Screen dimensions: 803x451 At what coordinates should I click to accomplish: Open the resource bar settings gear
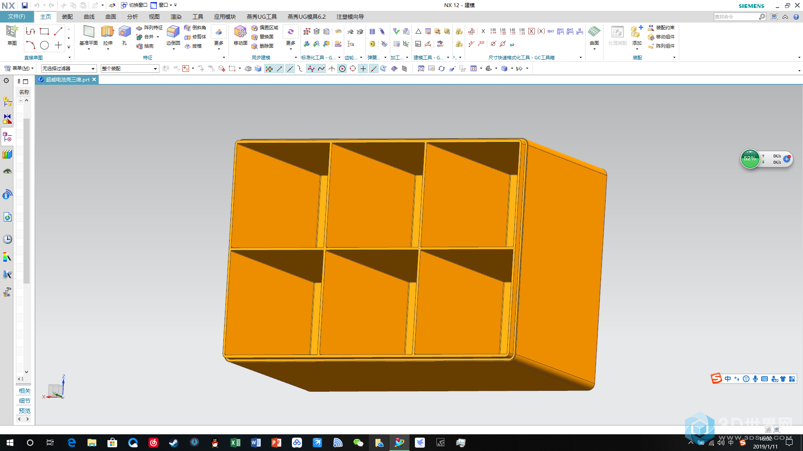pyautogui.click(x=6, y=81)
